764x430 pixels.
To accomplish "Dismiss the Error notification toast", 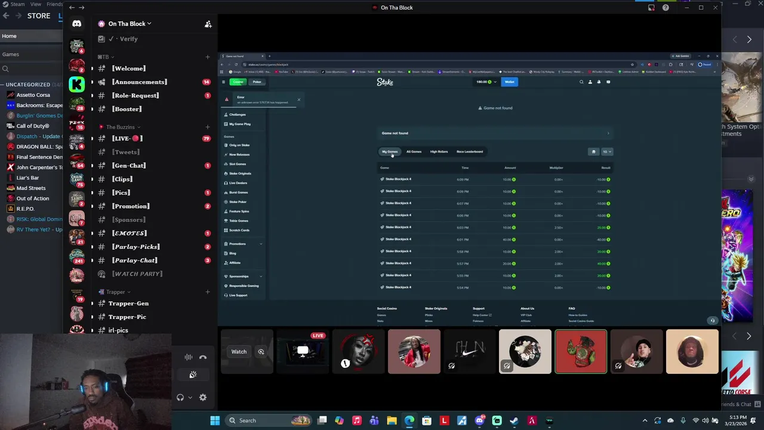I will [x=299, y=99].
